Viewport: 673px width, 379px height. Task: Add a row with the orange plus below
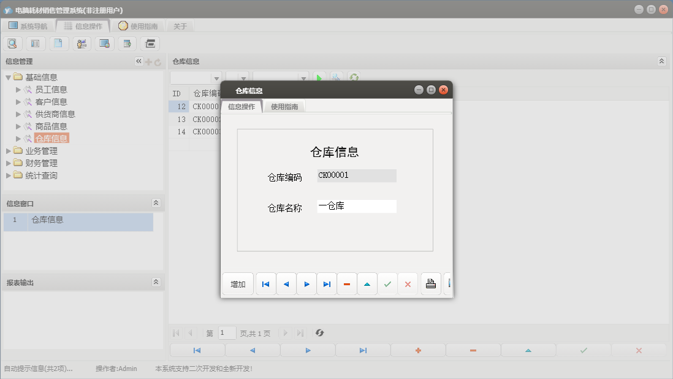pos(418,350)
